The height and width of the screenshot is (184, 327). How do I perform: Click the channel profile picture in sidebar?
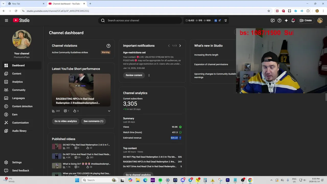pyautogui.click(x=22, y=40)
